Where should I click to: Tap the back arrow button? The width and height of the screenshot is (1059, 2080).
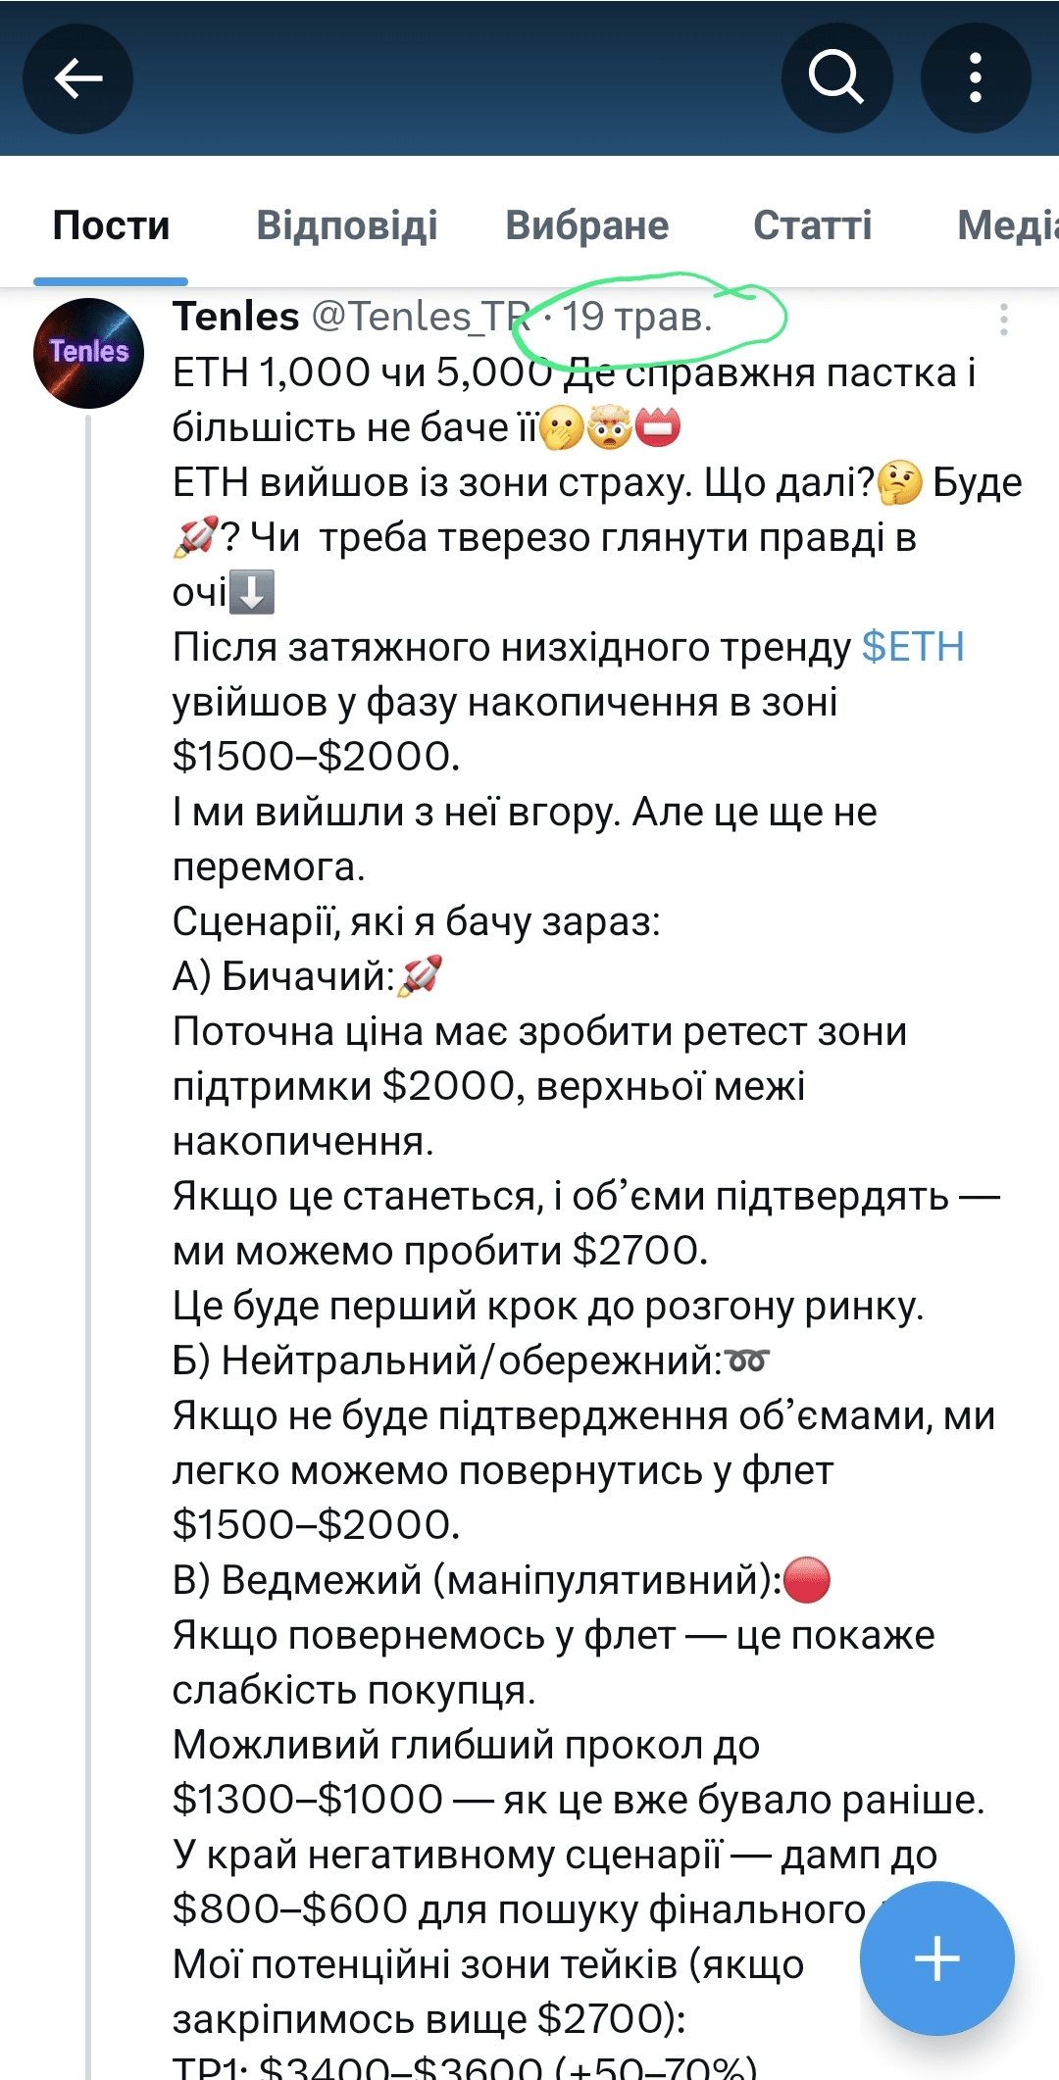click(x=78, y=78)
